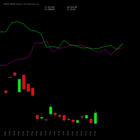Click the green candle for 22 Apr
Viewport: 140px width, 140px height.
click(78, 121)
